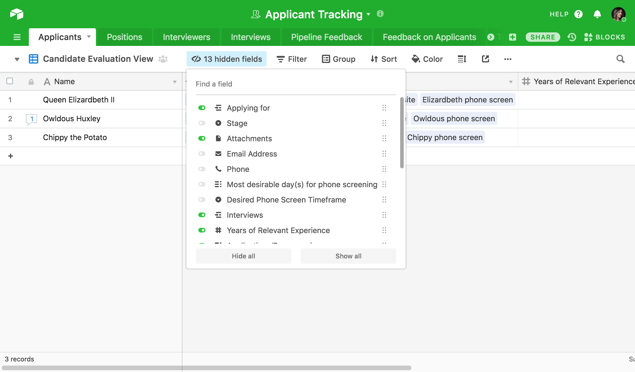Click the SHARE button
Image resolution: width=635 pixels, height=372 pixels.
[543, 37]
